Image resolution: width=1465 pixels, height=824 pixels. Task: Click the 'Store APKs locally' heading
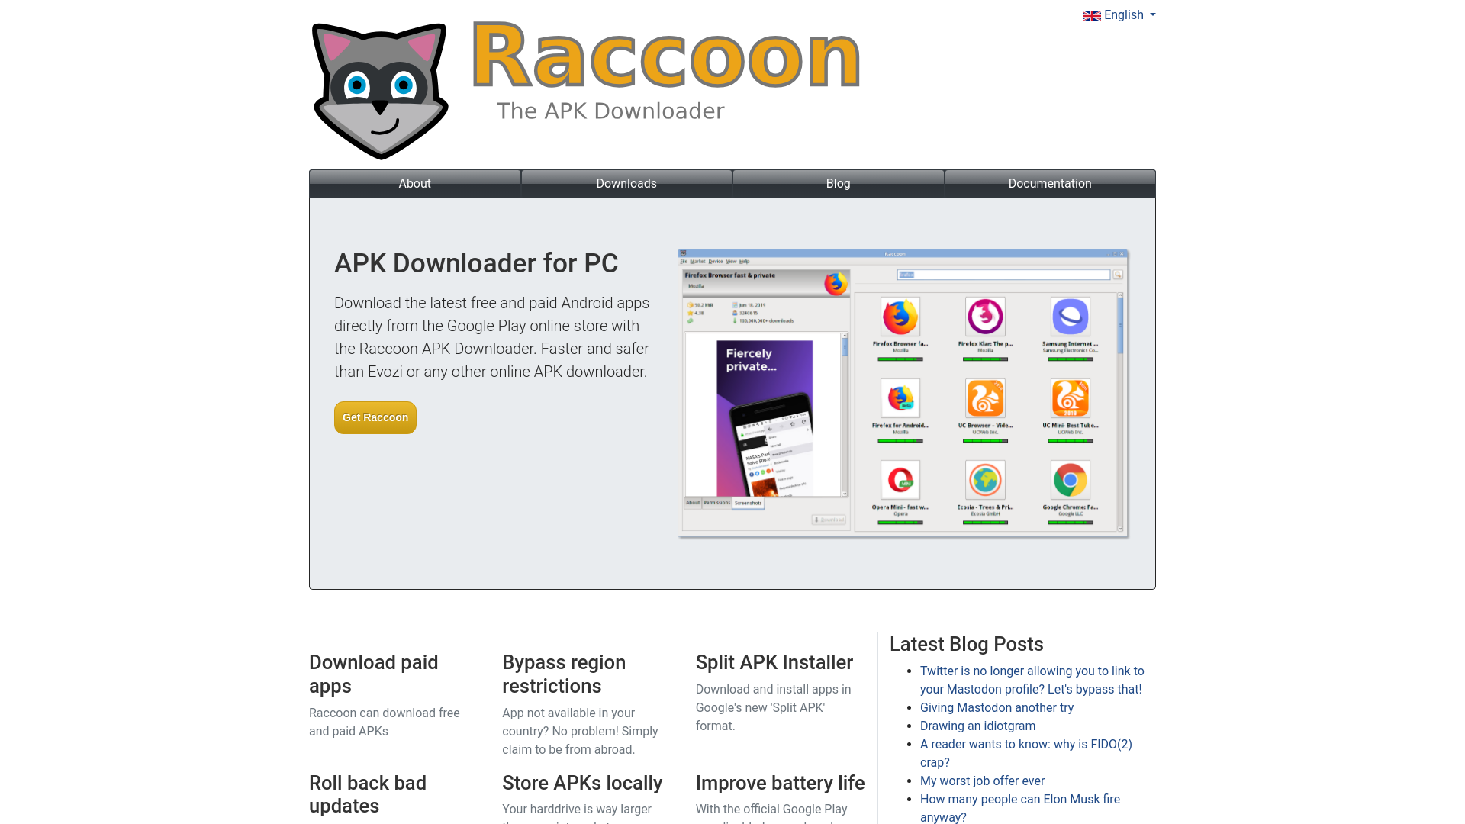pyautogui.click(x=582, y=783)
